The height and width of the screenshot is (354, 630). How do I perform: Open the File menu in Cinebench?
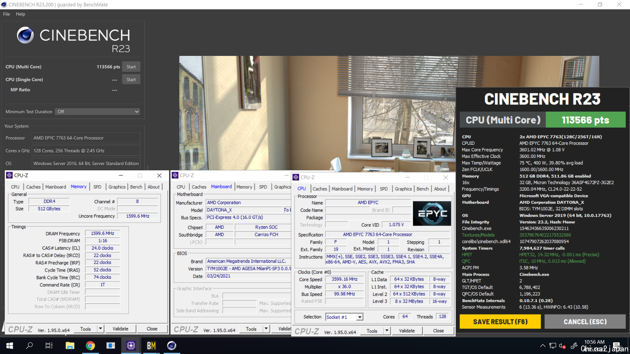click(7, 14)
